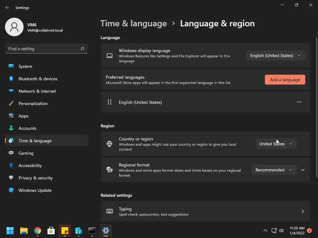Click the Accessibility figure icon
The image size is (318, 238).
pyautogui.click(x=11, y=165)
